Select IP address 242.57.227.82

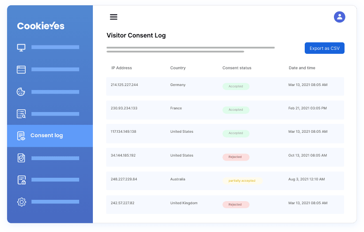(x=123, y=203)
